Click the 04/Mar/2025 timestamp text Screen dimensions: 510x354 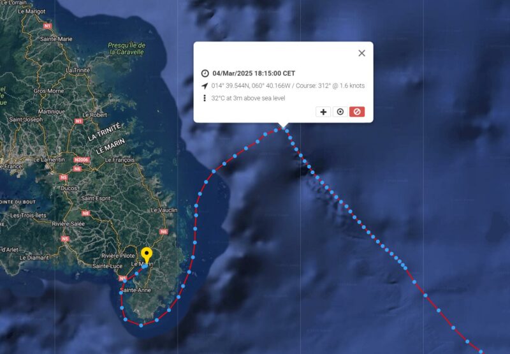tap(254, 73)
